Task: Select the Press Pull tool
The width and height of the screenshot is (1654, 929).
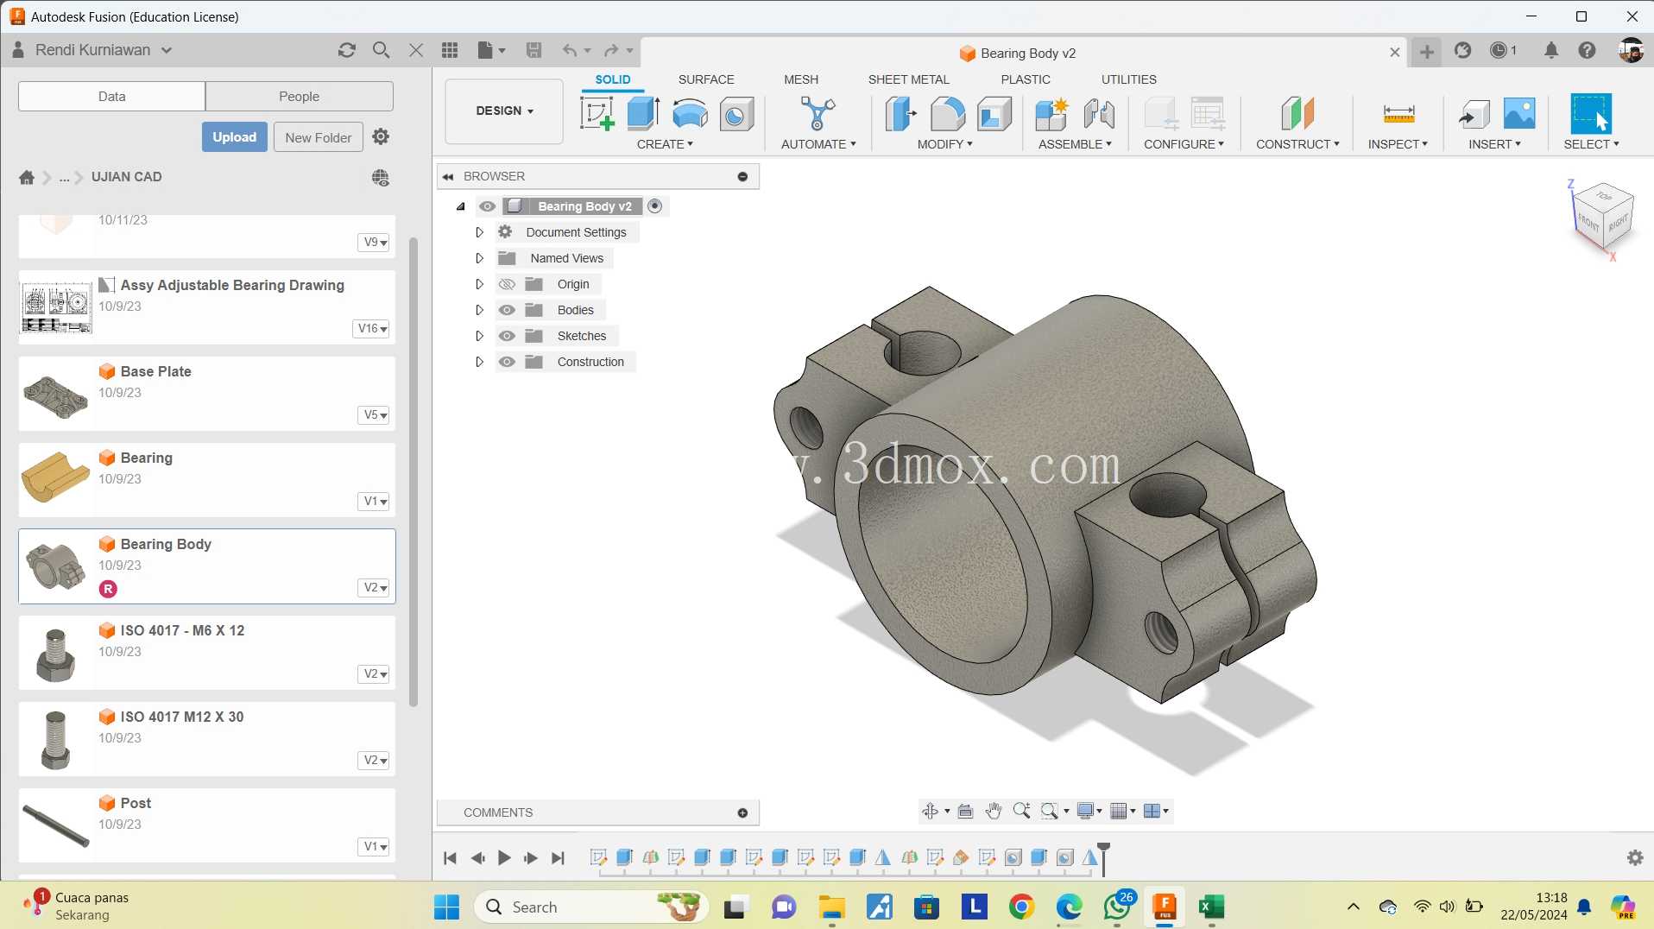Action: 900,113
